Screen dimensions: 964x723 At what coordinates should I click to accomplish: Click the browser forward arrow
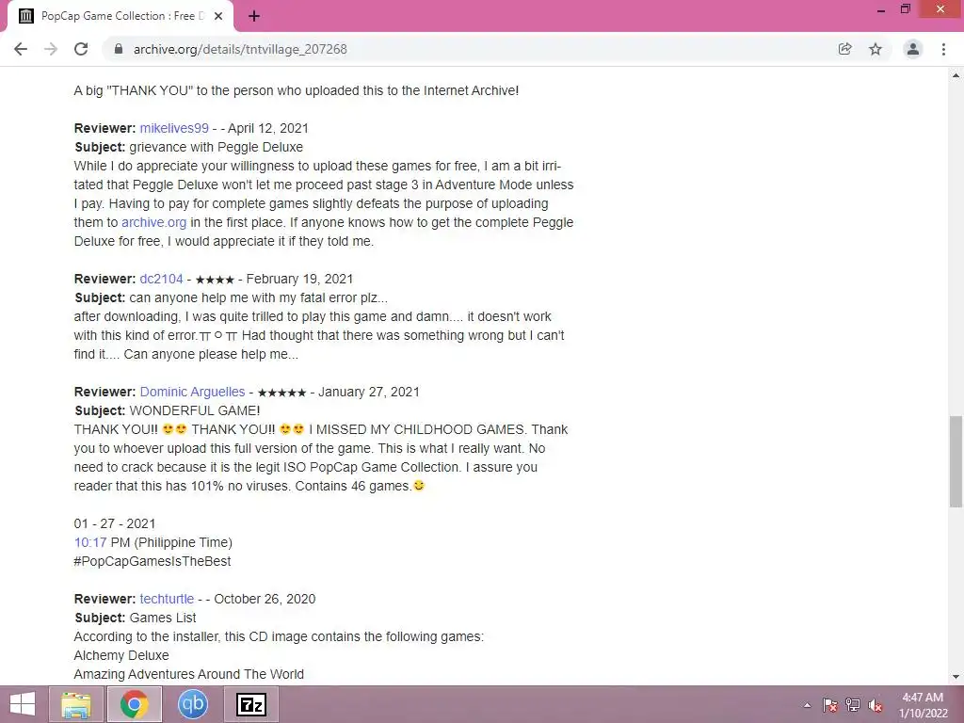click(51, 49)
